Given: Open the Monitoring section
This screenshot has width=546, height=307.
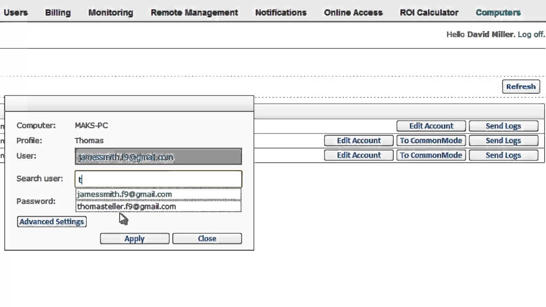Looking at the screenshot, I should point(110,12).
